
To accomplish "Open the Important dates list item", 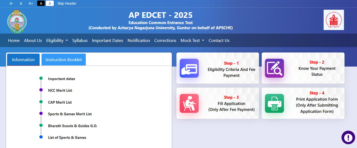I will pyautogui.click(x=61, y=79).
